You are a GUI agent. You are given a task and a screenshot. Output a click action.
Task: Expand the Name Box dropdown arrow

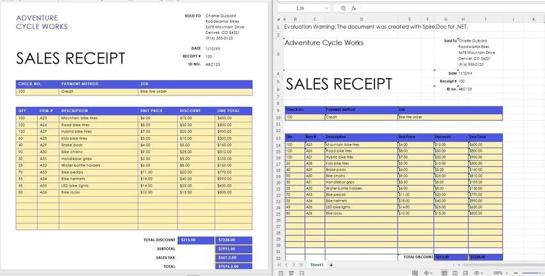[x=326, y=8]
